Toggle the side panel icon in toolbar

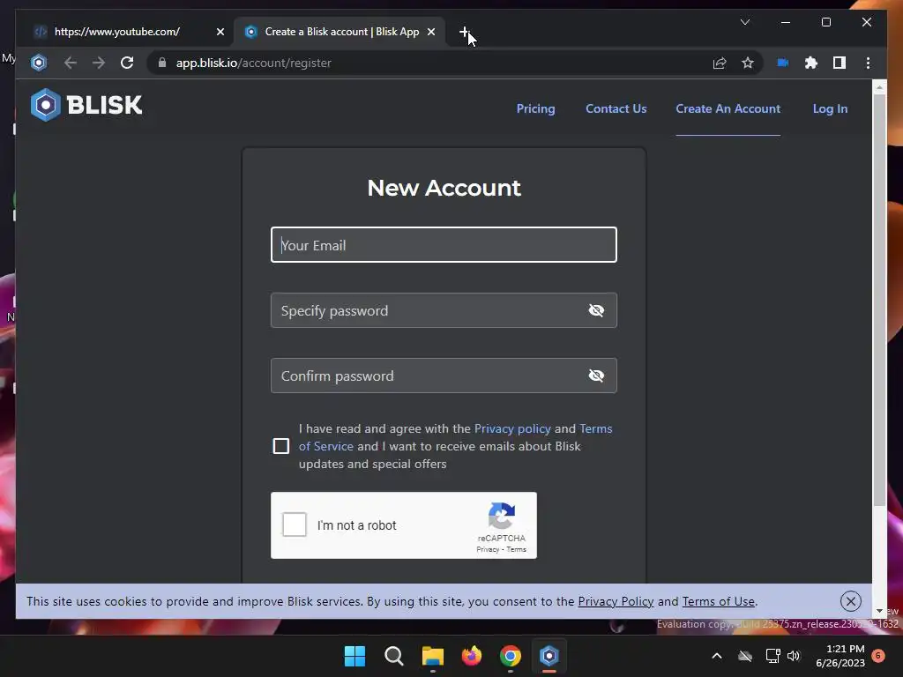[840, 63]
